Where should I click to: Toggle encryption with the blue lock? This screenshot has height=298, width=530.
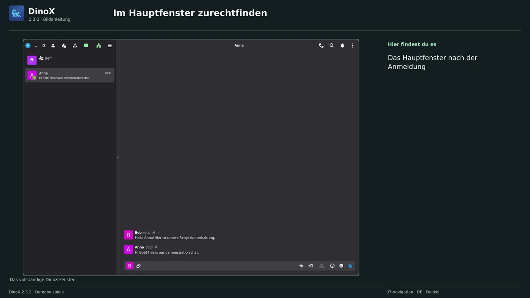point(350,266)
